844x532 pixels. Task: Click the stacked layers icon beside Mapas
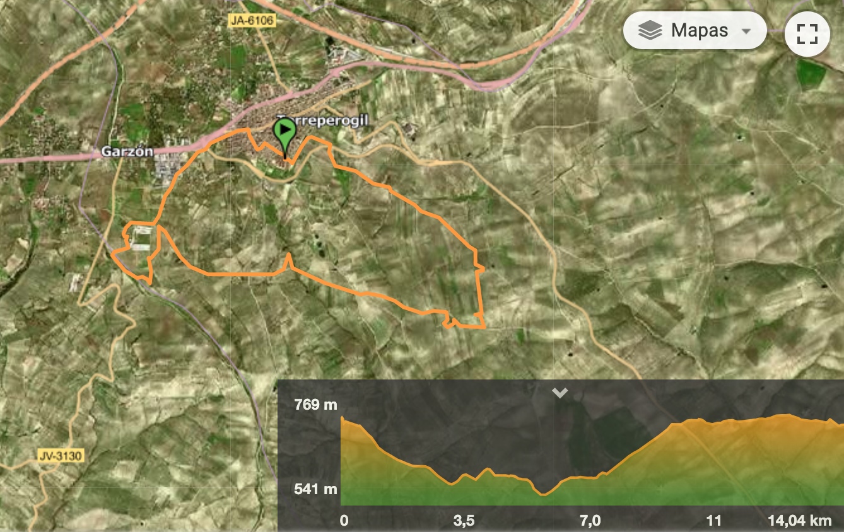pyautogui.click(x=650, y=30)
